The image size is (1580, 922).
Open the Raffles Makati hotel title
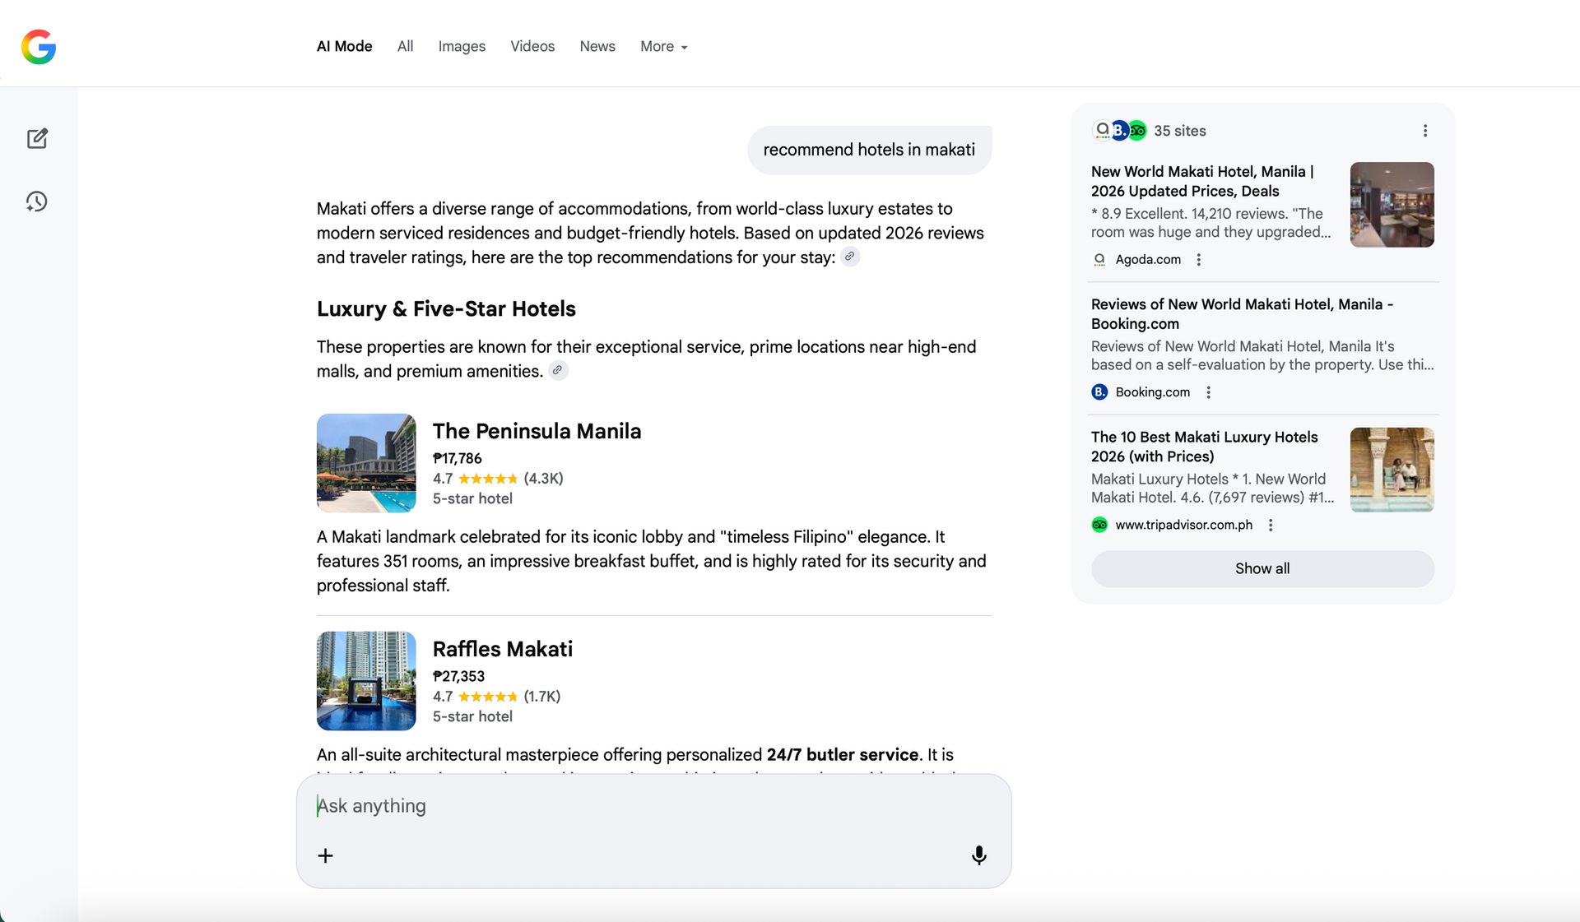click(503, 649)
